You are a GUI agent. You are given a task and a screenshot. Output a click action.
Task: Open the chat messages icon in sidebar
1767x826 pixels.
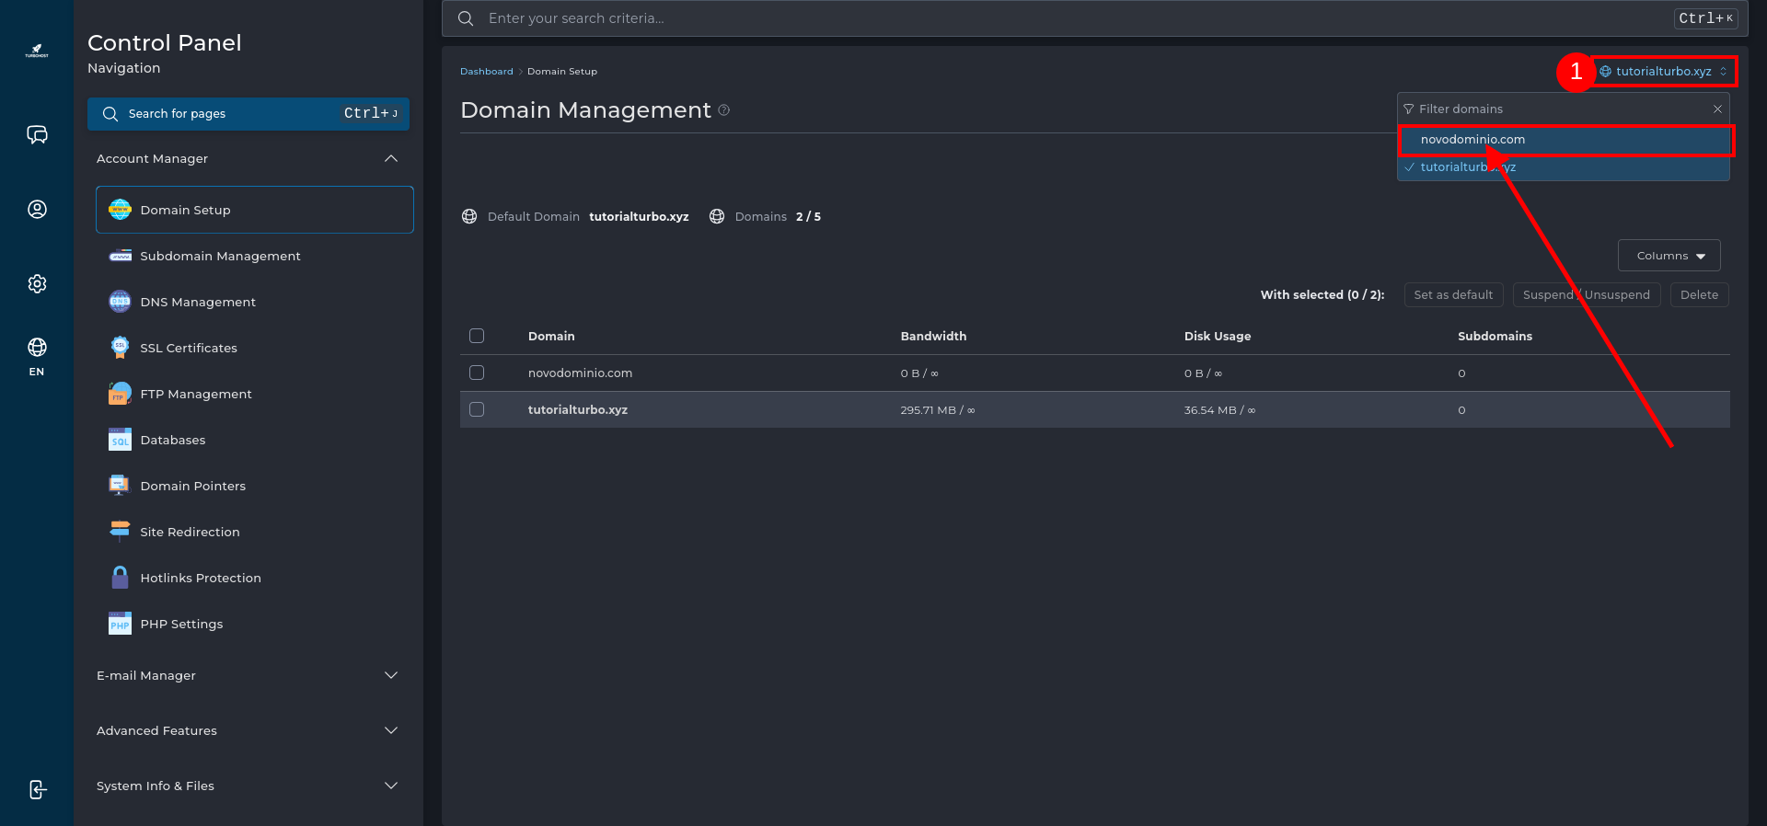point(37,135)
